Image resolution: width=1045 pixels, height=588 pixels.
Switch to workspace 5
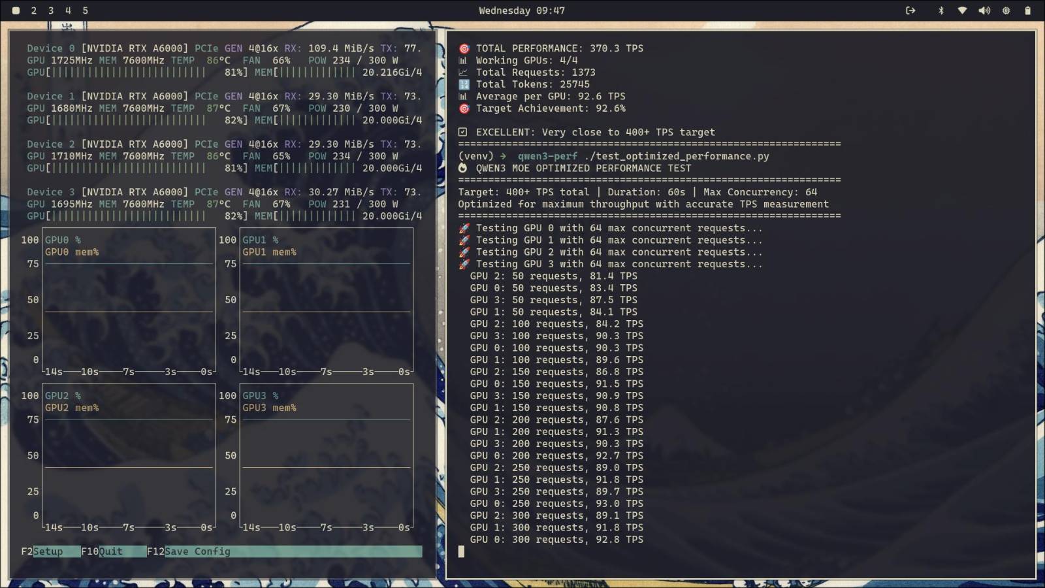[85, 10]
